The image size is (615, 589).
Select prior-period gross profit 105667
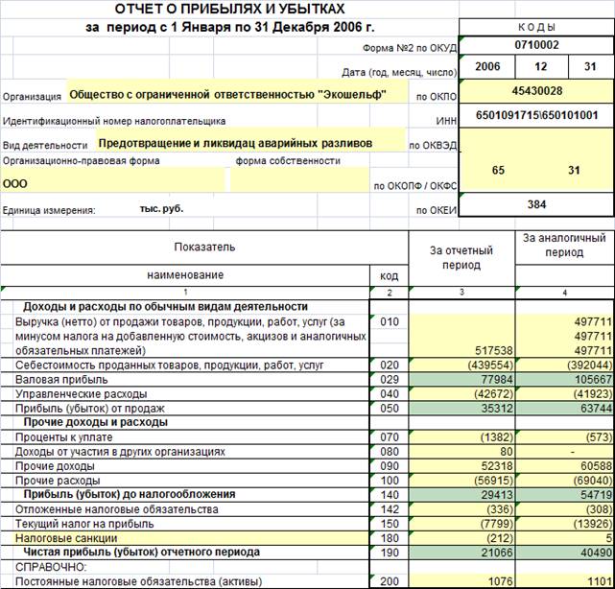(x=564, y=380)
